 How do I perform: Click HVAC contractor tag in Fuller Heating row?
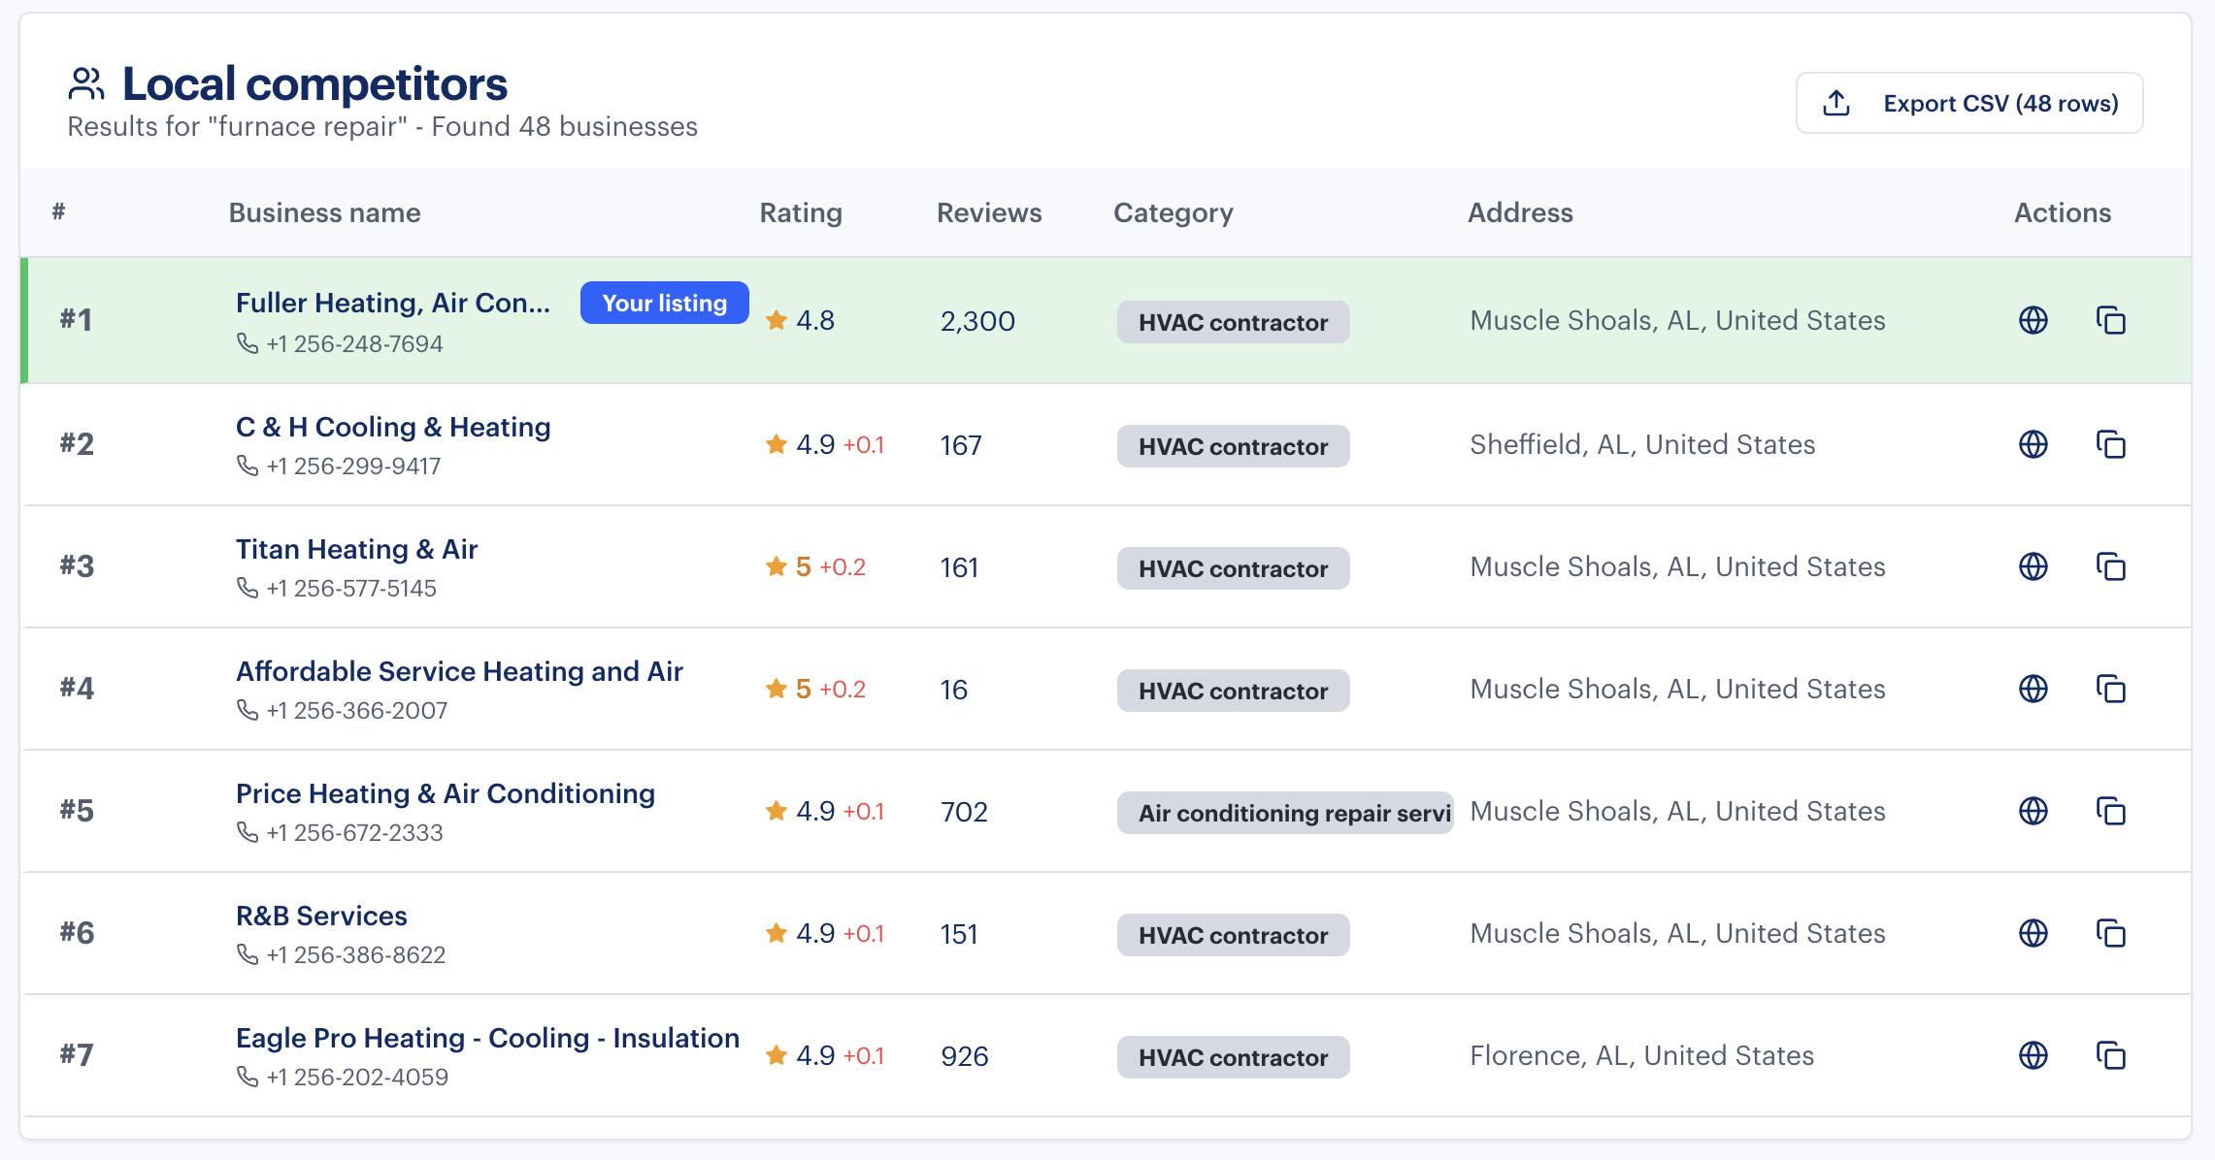(x=1233, y=322)
